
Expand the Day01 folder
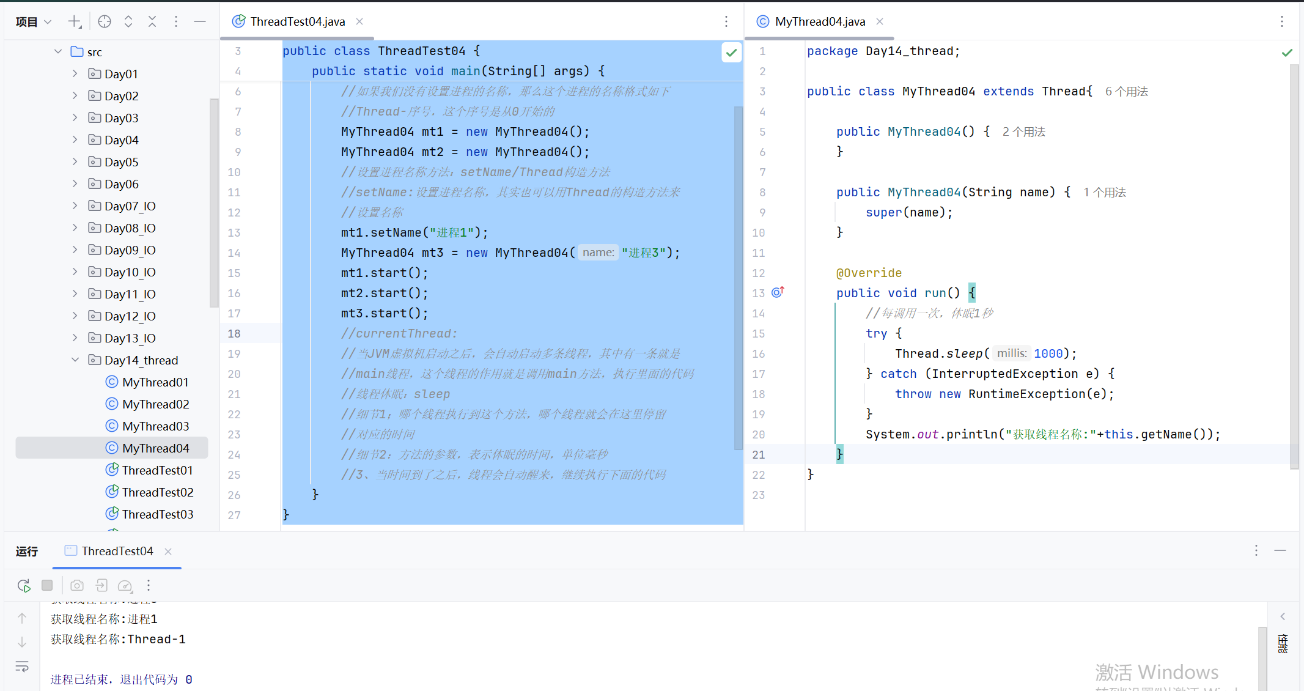point(75,73)
